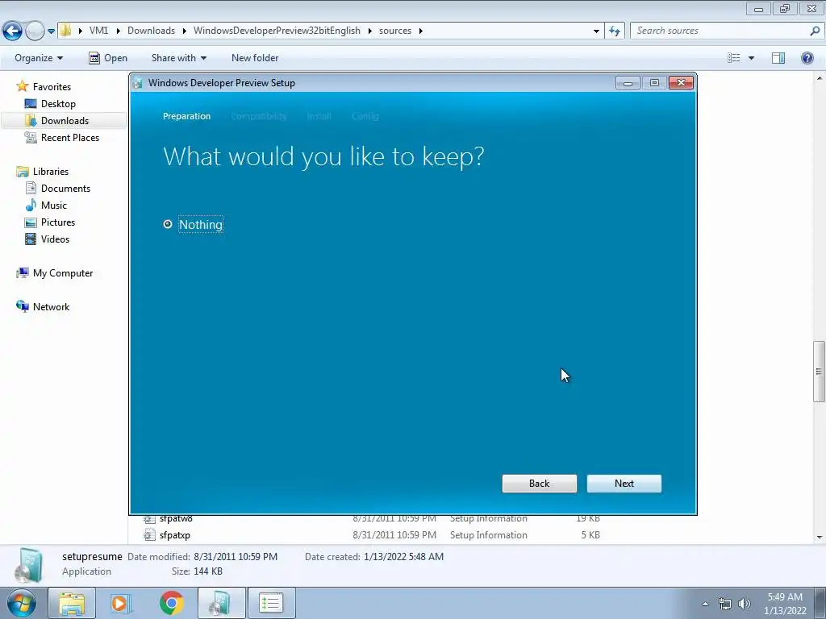826x619 pixels.
Task: Select Libraries in navigation pane
Action: tap(51, 172)
